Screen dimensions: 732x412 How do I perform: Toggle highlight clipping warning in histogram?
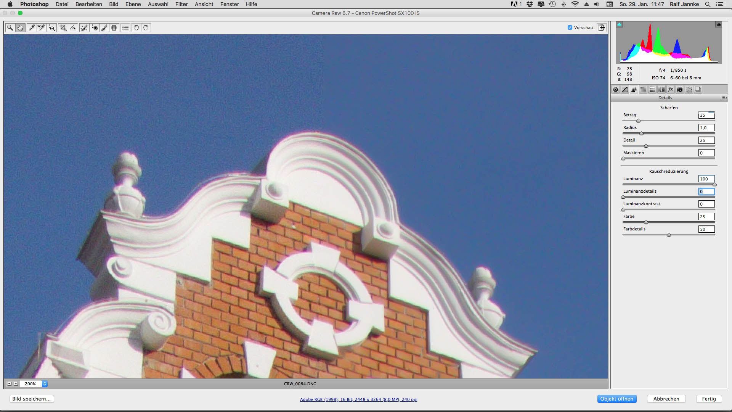(719, 24)
